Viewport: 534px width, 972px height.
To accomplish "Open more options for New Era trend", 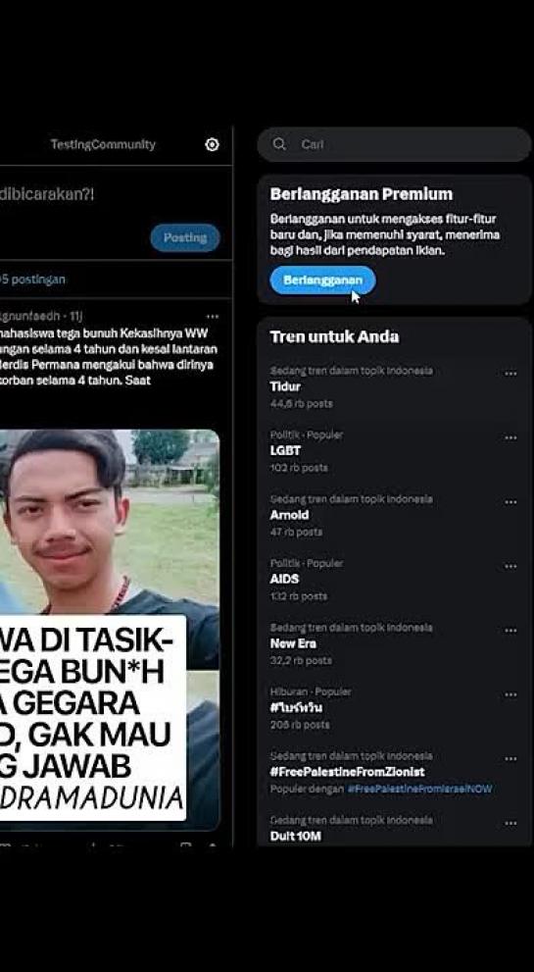I will 510,631.
